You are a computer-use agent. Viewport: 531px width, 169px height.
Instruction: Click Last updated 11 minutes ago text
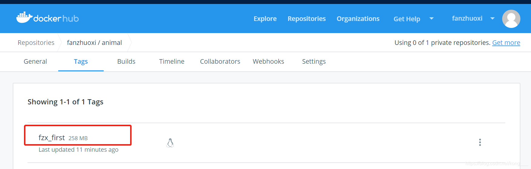coord(79,150)
